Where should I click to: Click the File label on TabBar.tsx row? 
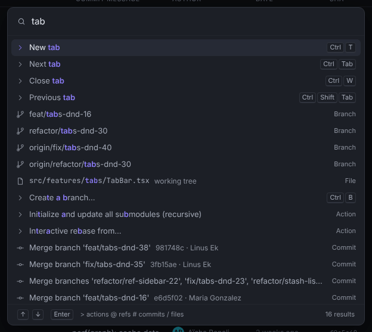coord(350,181)
